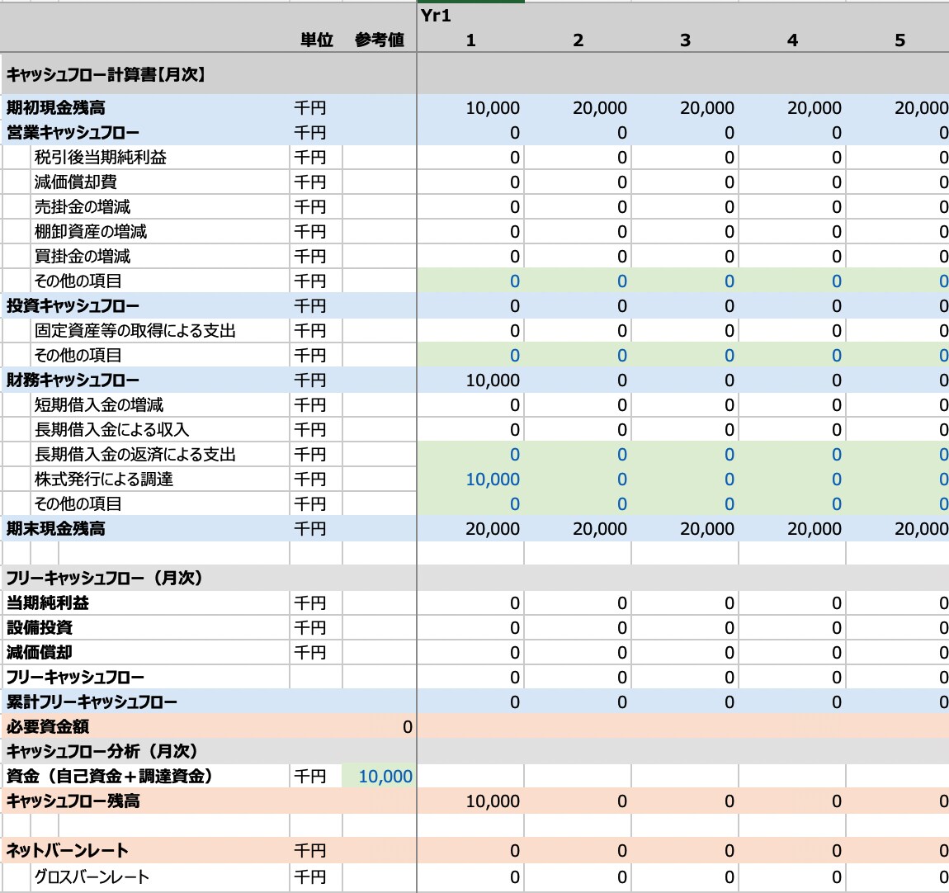Select 必要資金額 reference value 0

[408, 726]
